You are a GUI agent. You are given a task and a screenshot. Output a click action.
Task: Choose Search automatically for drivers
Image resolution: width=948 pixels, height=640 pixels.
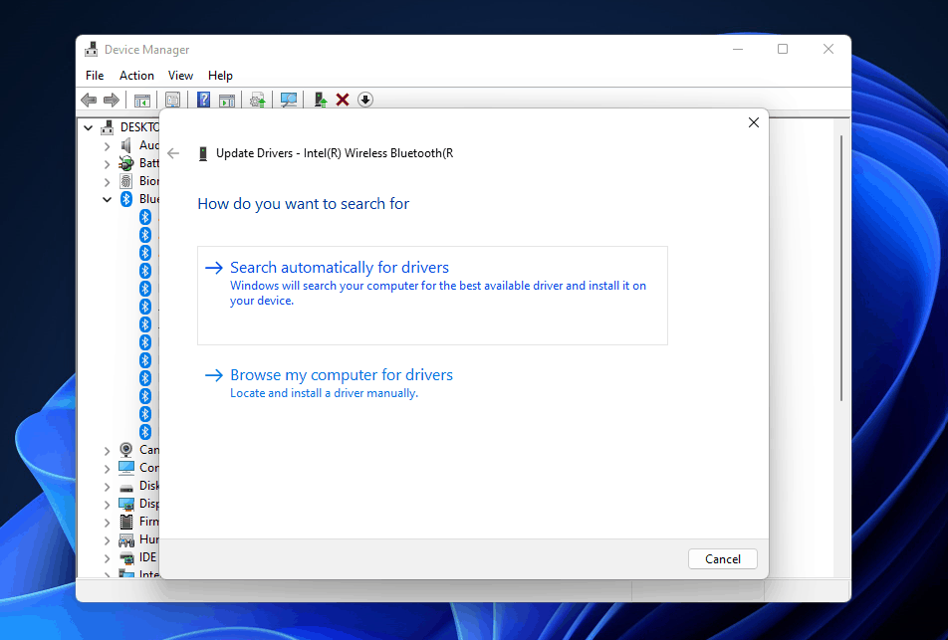coord(340,267)
